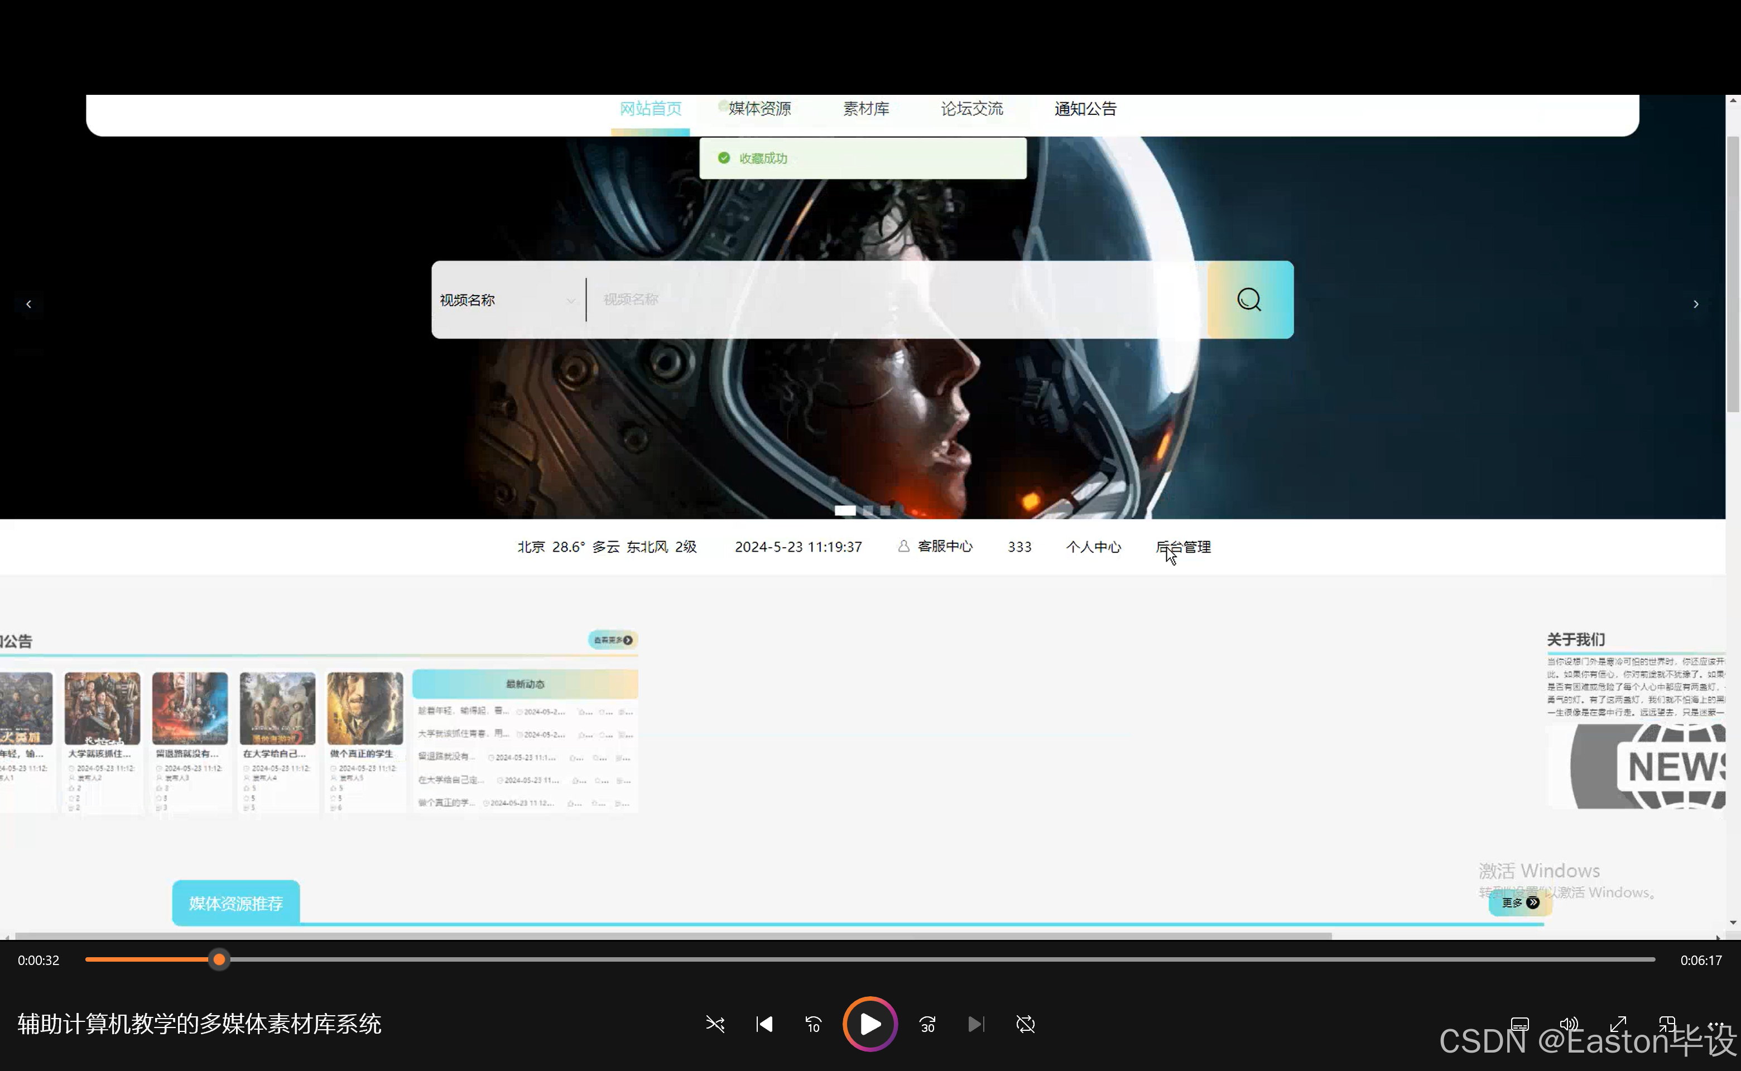Click the magnifier search button
The width and height of the screenshot is (1741, 1071).
coord(1249,300)
